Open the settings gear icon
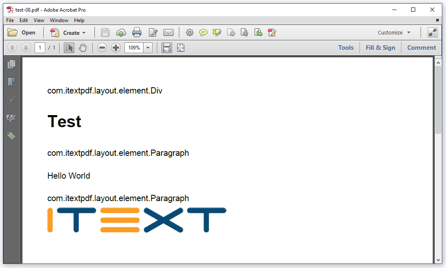Screen dimensions: 446x268 click(x=190, y=33)
